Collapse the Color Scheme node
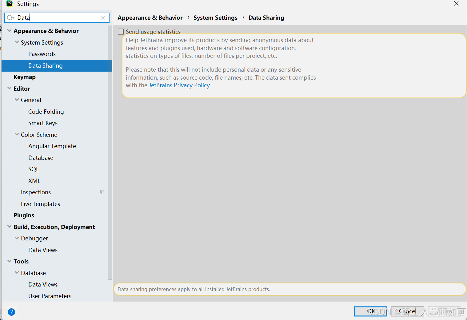This screenshot has width=467, height=320. click(x=17, y=134)
